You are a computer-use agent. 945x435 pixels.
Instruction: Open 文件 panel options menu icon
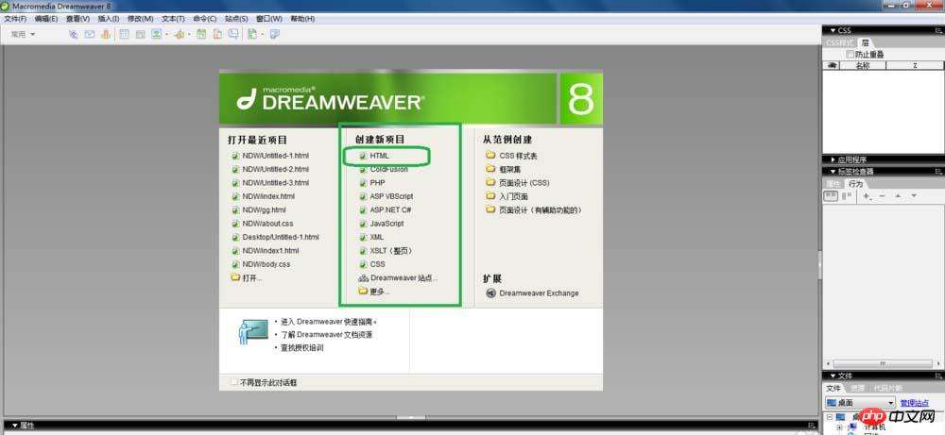[939, 376]
